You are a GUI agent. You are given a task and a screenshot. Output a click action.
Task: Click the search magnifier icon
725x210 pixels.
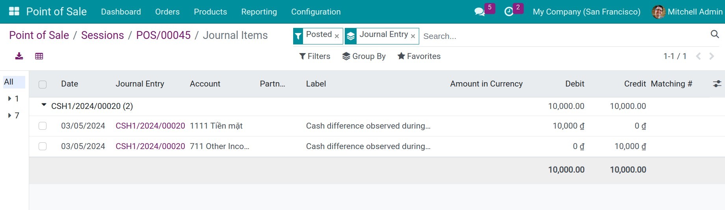click(x=715, y=34)
